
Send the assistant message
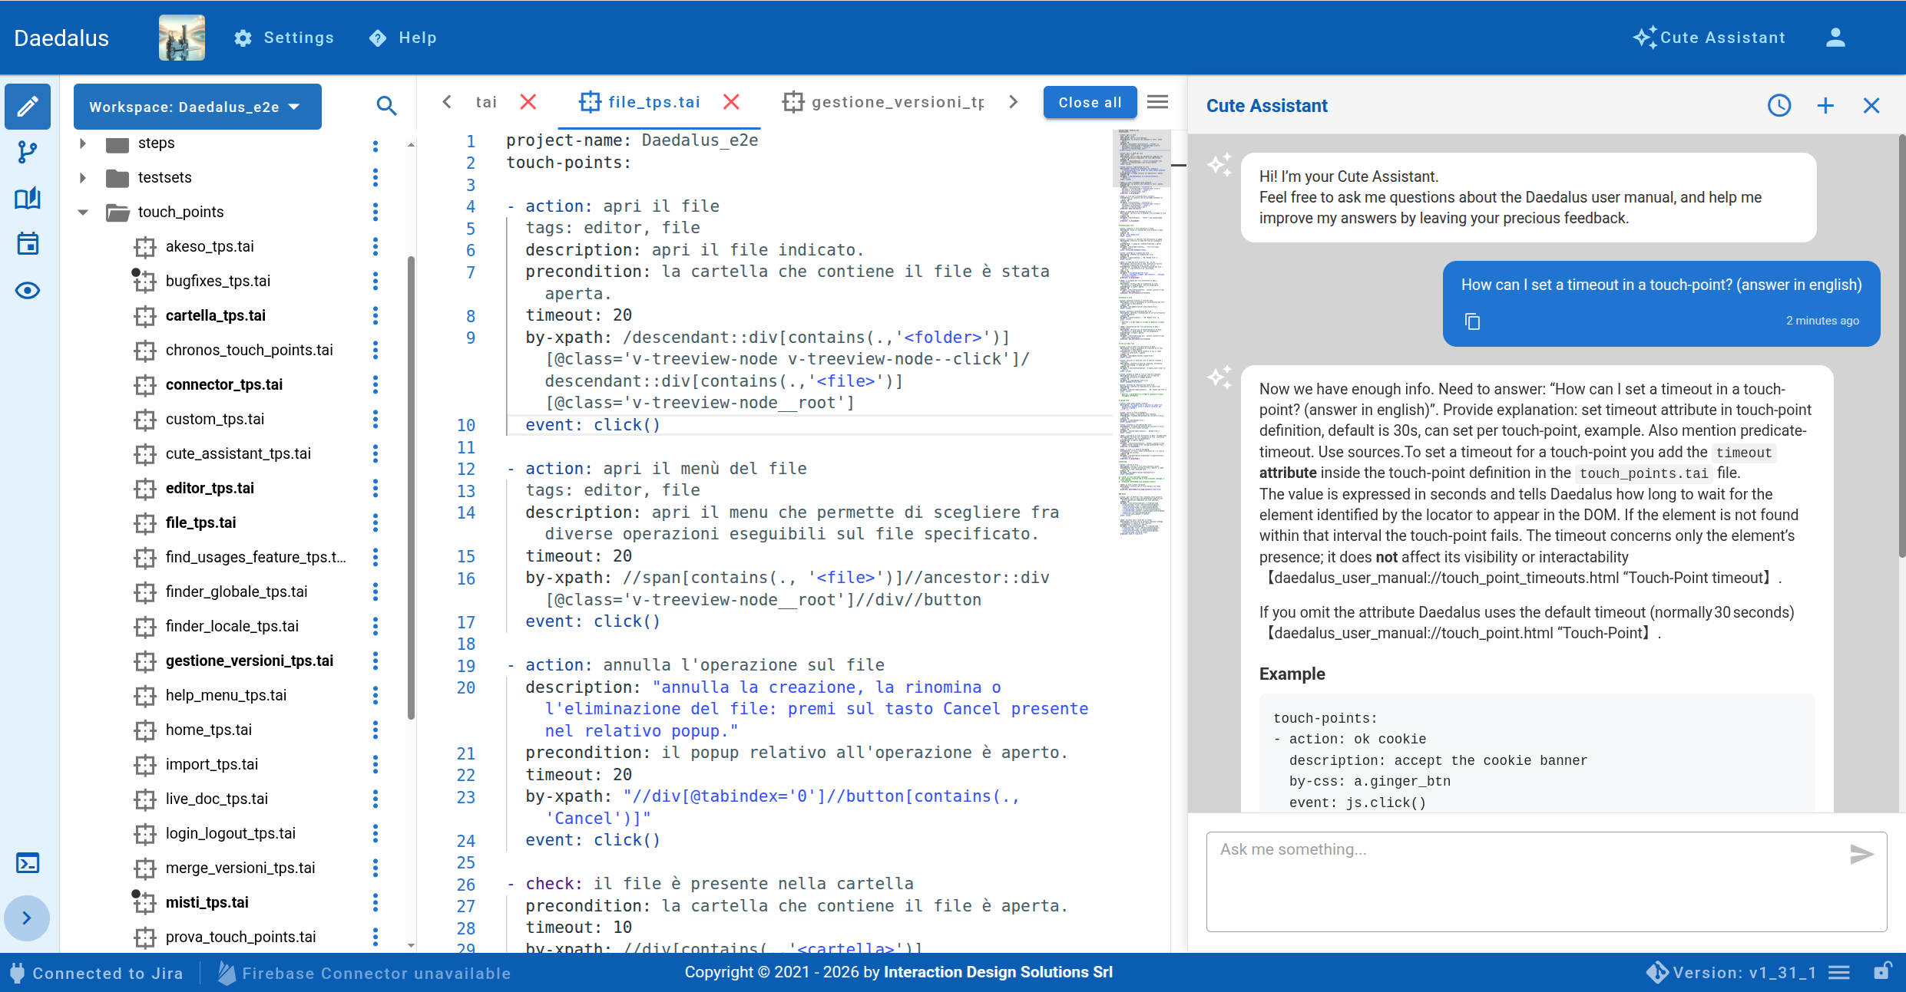pos(1861,854)
